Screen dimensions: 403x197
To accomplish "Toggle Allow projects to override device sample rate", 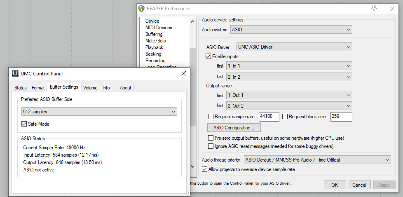I will tap(204, 169).
